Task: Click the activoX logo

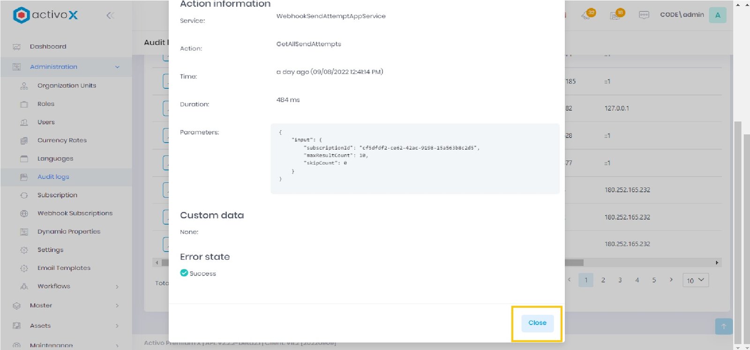Action: pyautogui.click(x=45, y=15)
